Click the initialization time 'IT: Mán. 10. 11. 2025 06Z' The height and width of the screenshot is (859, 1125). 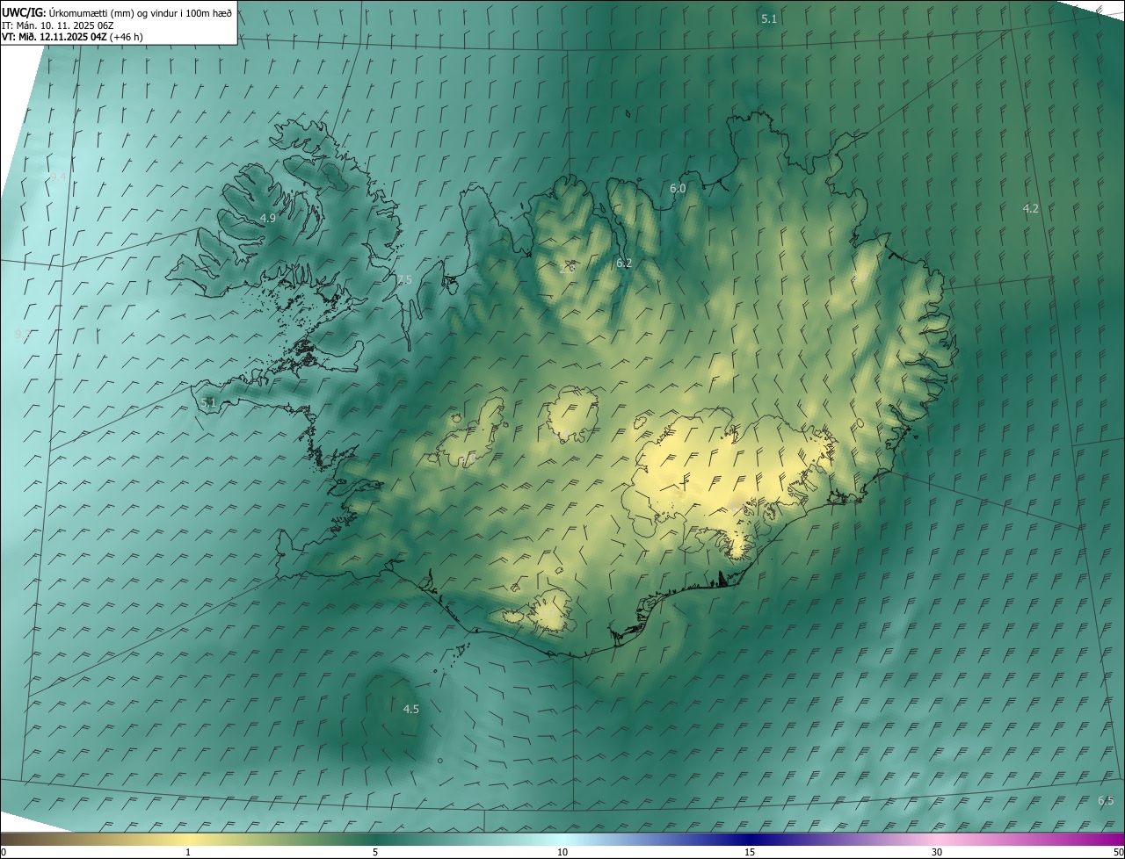[x=60, y=25]
